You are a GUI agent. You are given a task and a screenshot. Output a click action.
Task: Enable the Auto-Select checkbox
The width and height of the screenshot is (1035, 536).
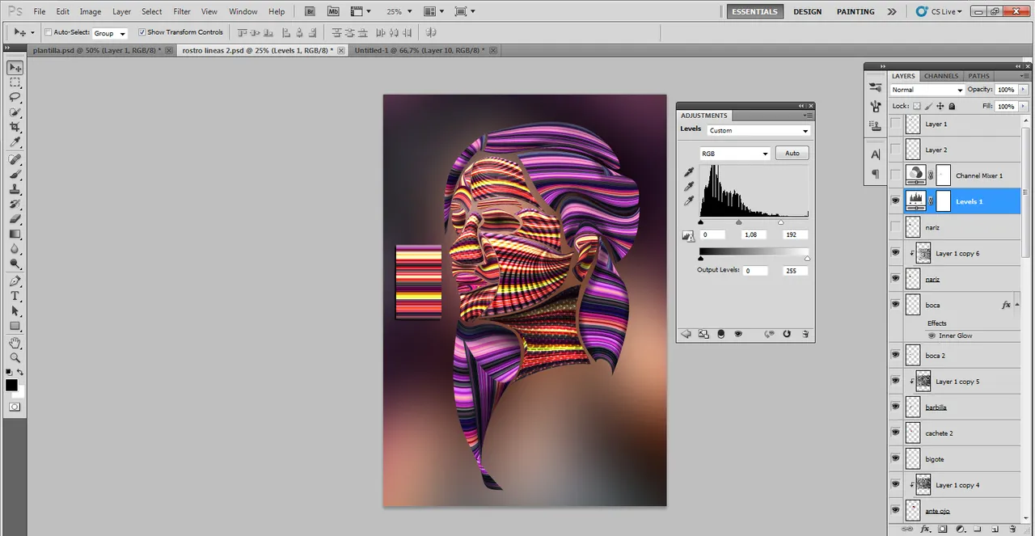pos(48,32)
